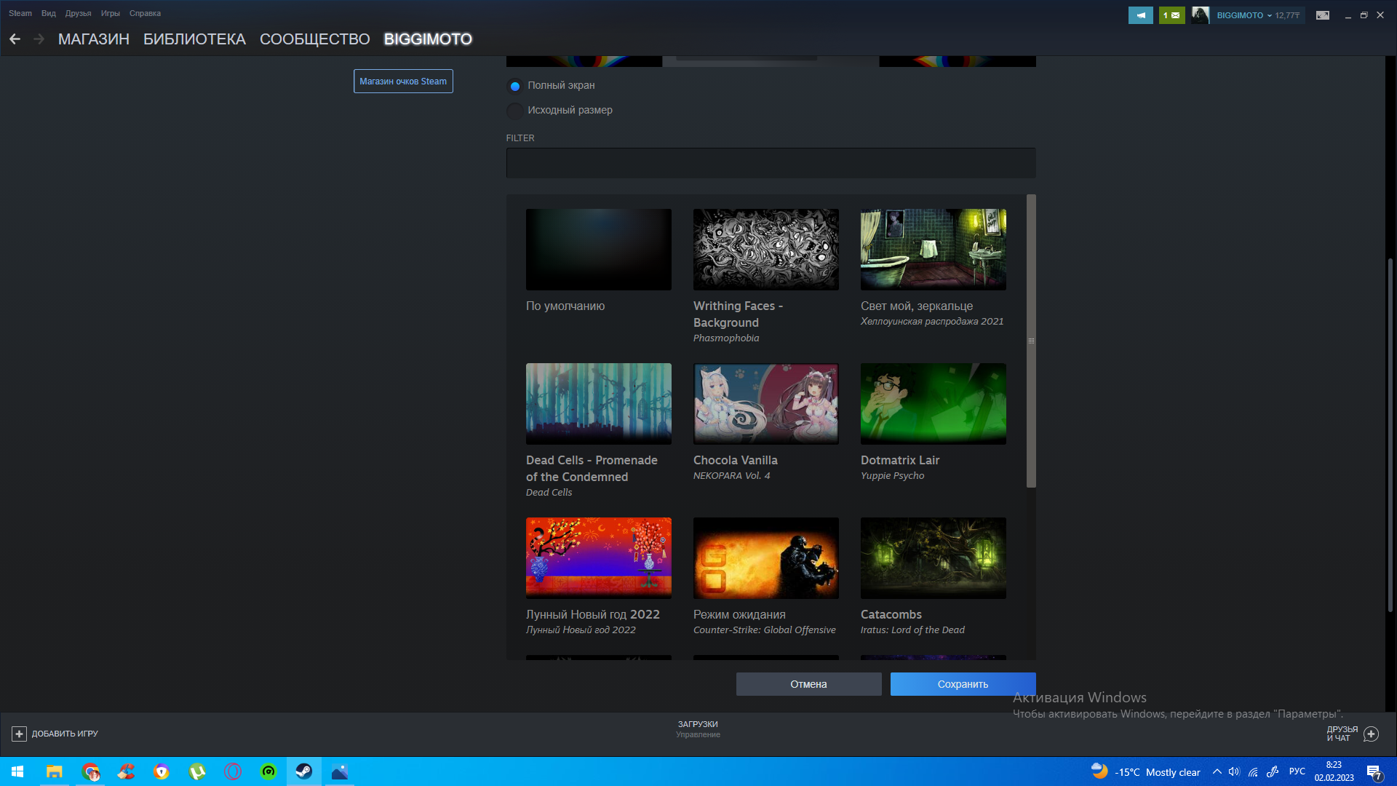Click into the FILTER text field
Screen dimensions: 1397x786
(771, 163)
